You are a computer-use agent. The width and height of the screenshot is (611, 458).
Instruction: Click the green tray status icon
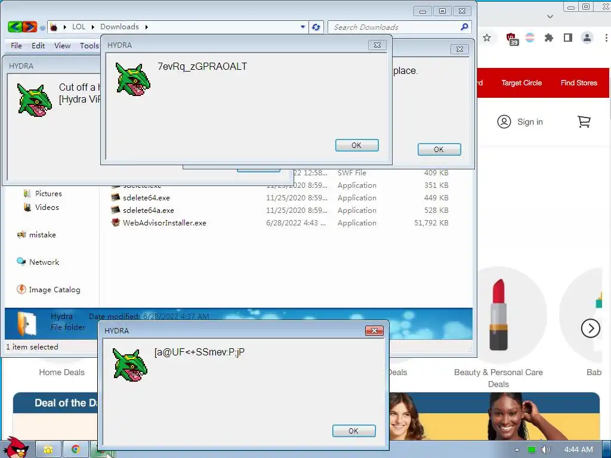(x=532, y=450)
